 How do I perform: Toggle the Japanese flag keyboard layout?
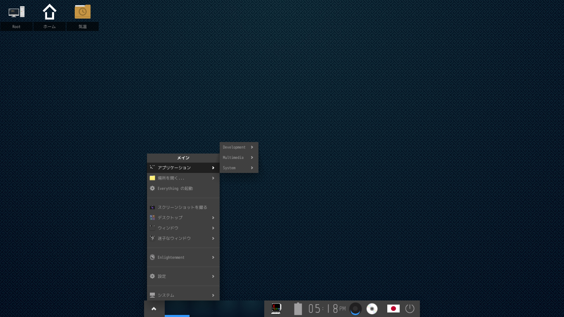[x=393, y=309]
